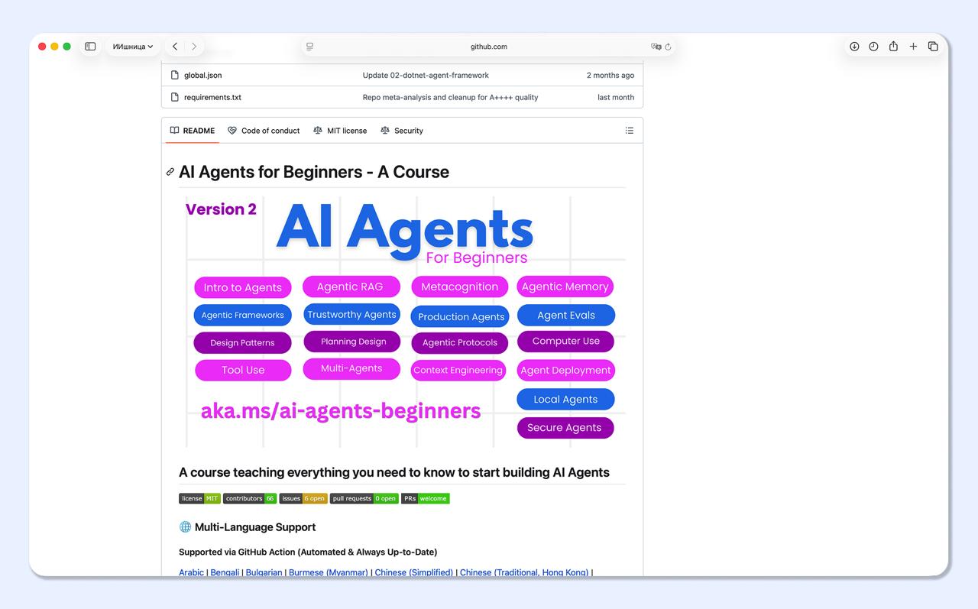Open the Arabic translation link
The height and width of the screenshot is (609, 978).
(x=191, y=572)
